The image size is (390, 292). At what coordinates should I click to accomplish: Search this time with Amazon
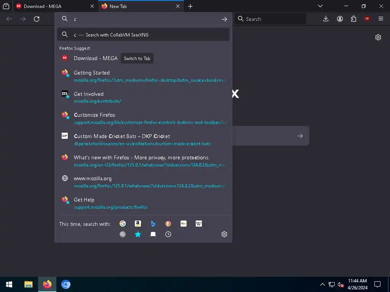coord(138,224)
